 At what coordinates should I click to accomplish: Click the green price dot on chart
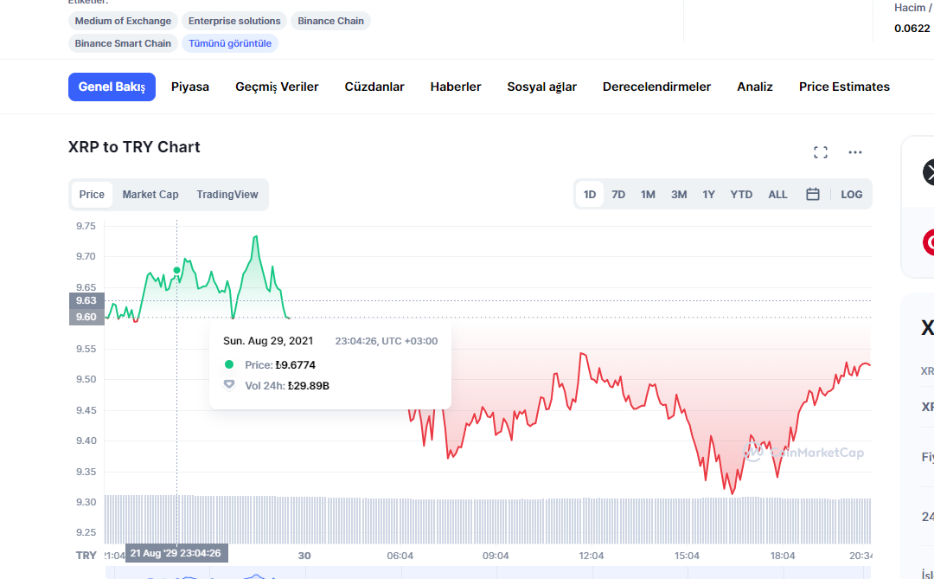coord(176,271)
